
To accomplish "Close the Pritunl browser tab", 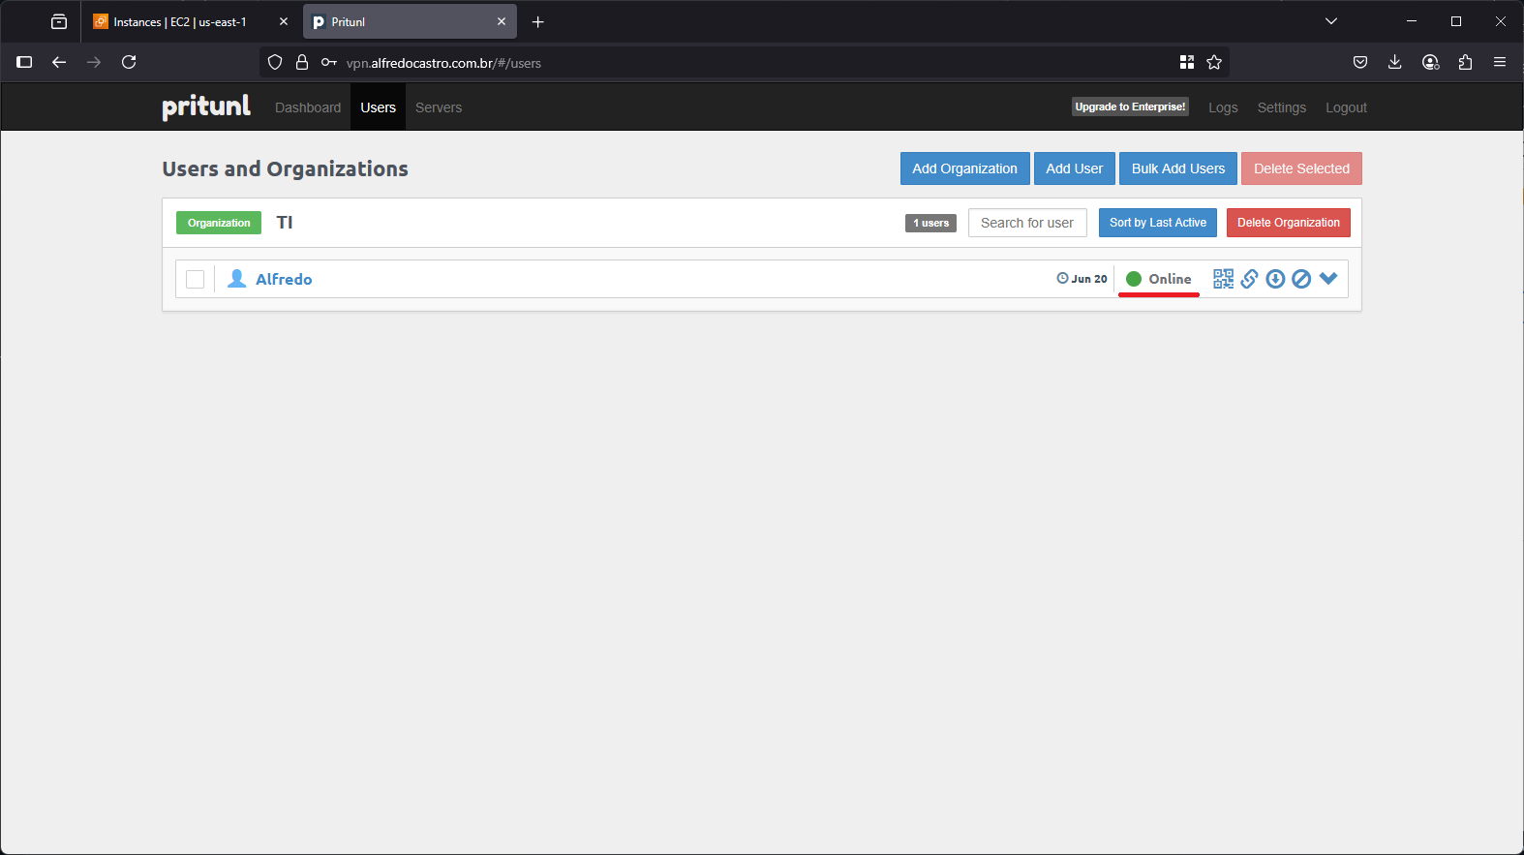I will [502, 21].
